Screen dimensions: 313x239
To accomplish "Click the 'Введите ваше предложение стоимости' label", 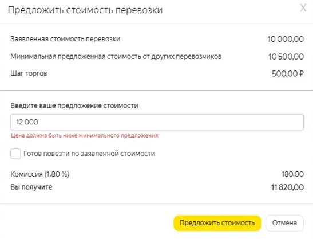I will 74,105.
